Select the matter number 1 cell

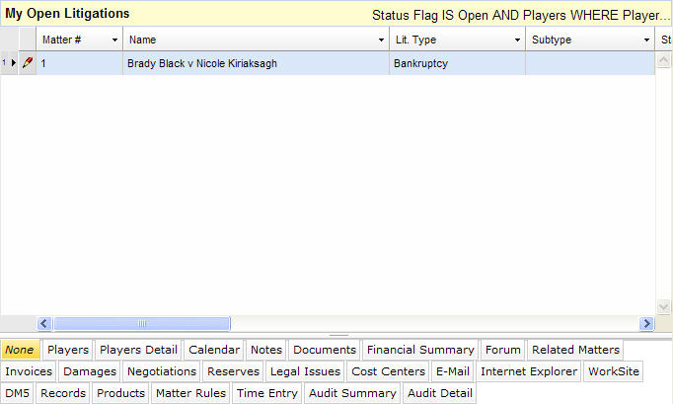click(80, 63)
